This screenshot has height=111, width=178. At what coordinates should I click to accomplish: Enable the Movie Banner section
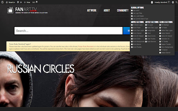coord(132,44)
